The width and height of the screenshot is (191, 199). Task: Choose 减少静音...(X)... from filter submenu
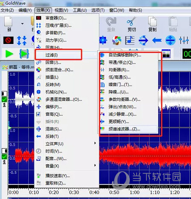(128, 114)
